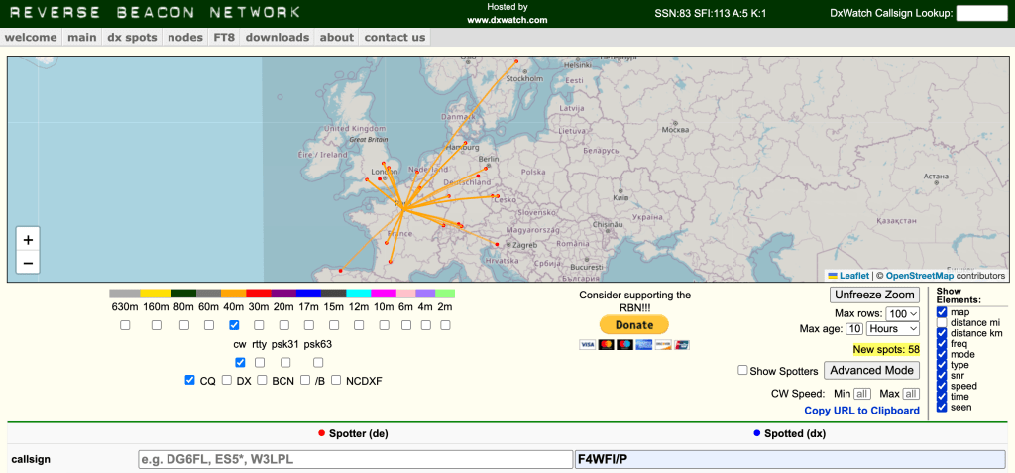Click the yellow PayPal Donate button
Screen dimensions: 1015x473
coord(634,325)
